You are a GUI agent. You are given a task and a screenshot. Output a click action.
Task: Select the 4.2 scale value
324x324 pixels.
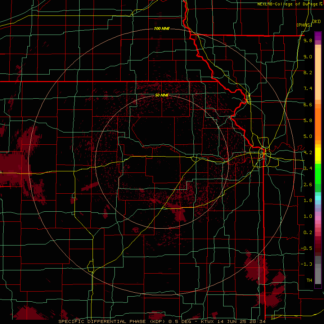click(x=308, y=153)
